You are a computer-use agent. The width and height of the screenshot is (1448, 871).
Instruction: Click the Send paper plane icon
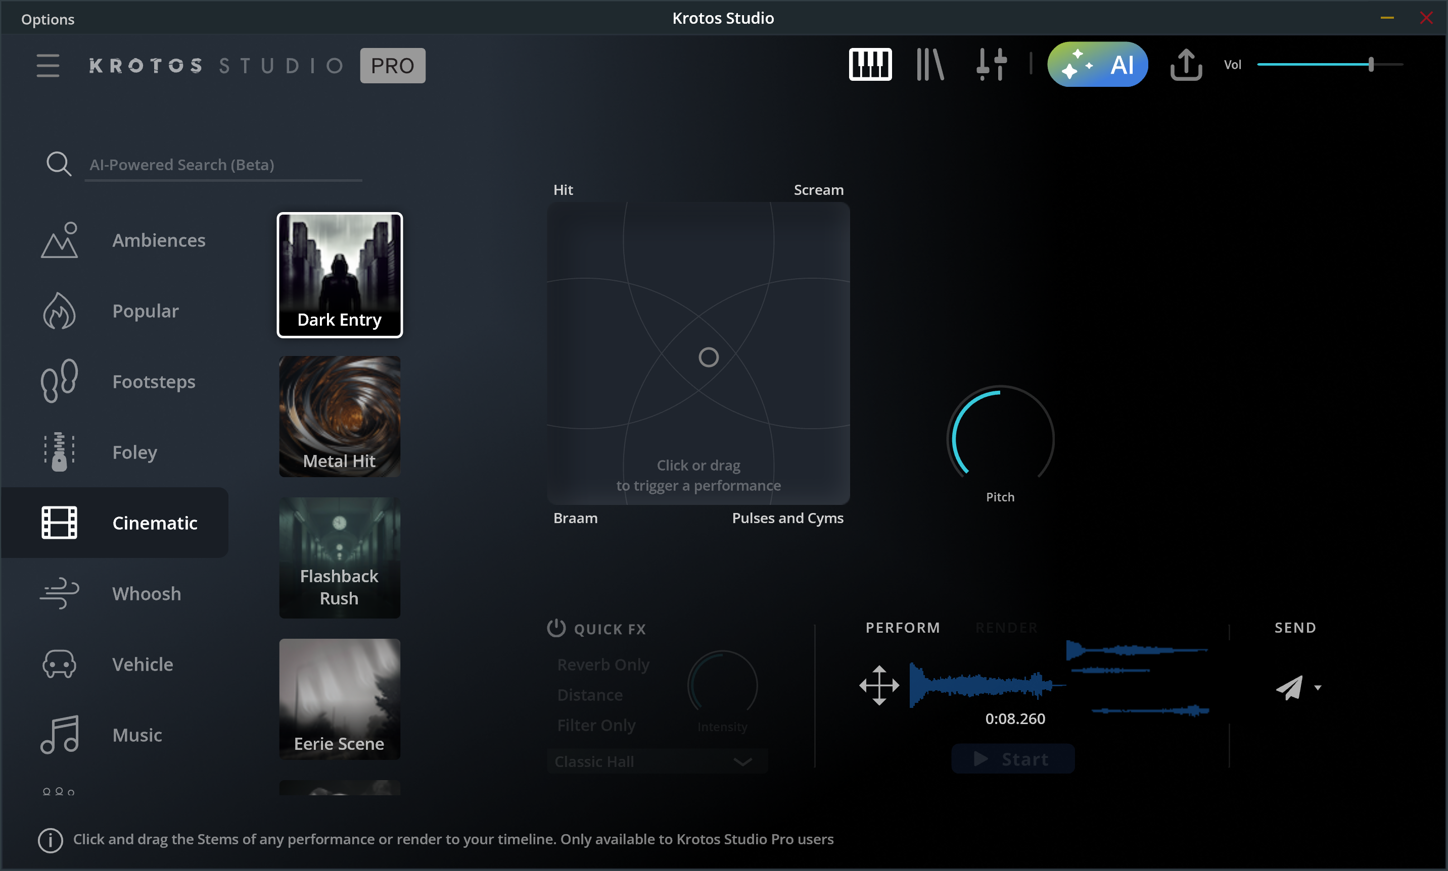[1289, 687]
